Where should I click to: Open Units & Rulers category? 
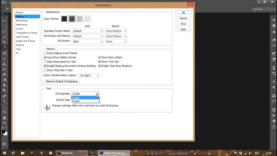[x=27, y=37]
